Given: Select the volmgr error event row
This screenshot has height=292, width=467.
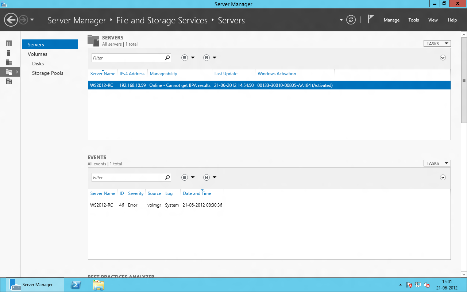Looking at the screenshot, I should (x=269, y=205).
